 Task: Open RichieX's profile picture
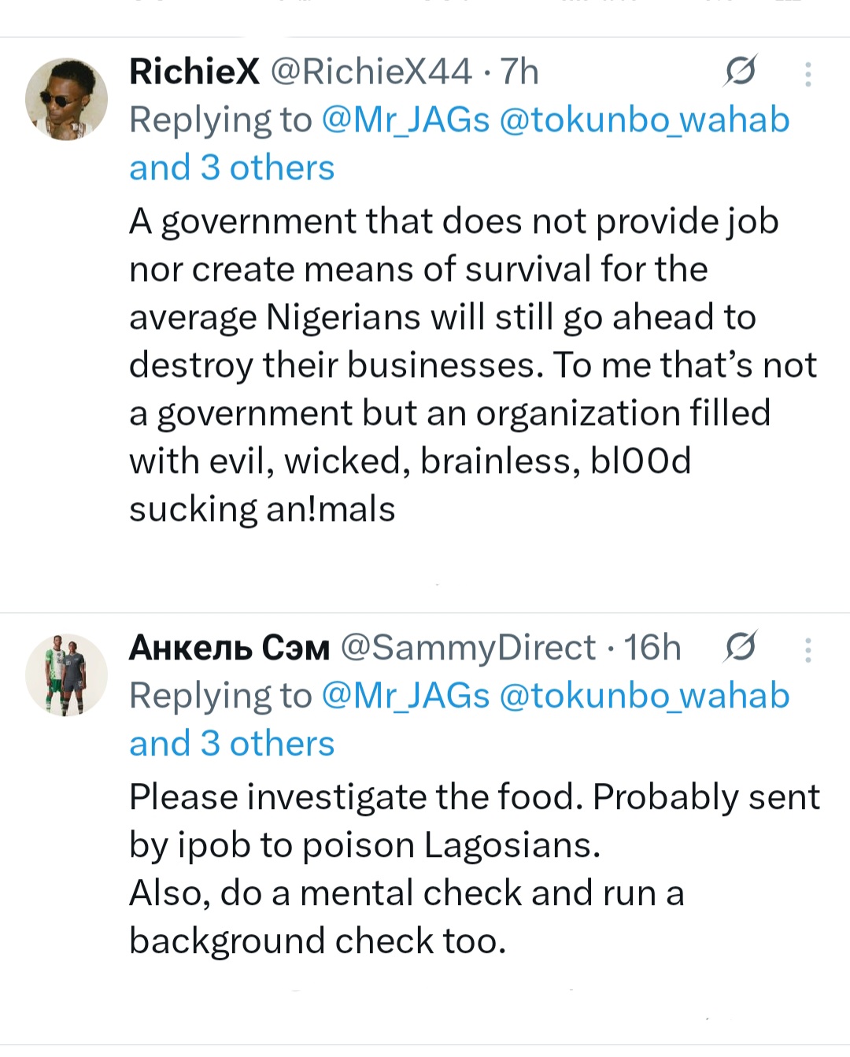click(x=66, y=100)
